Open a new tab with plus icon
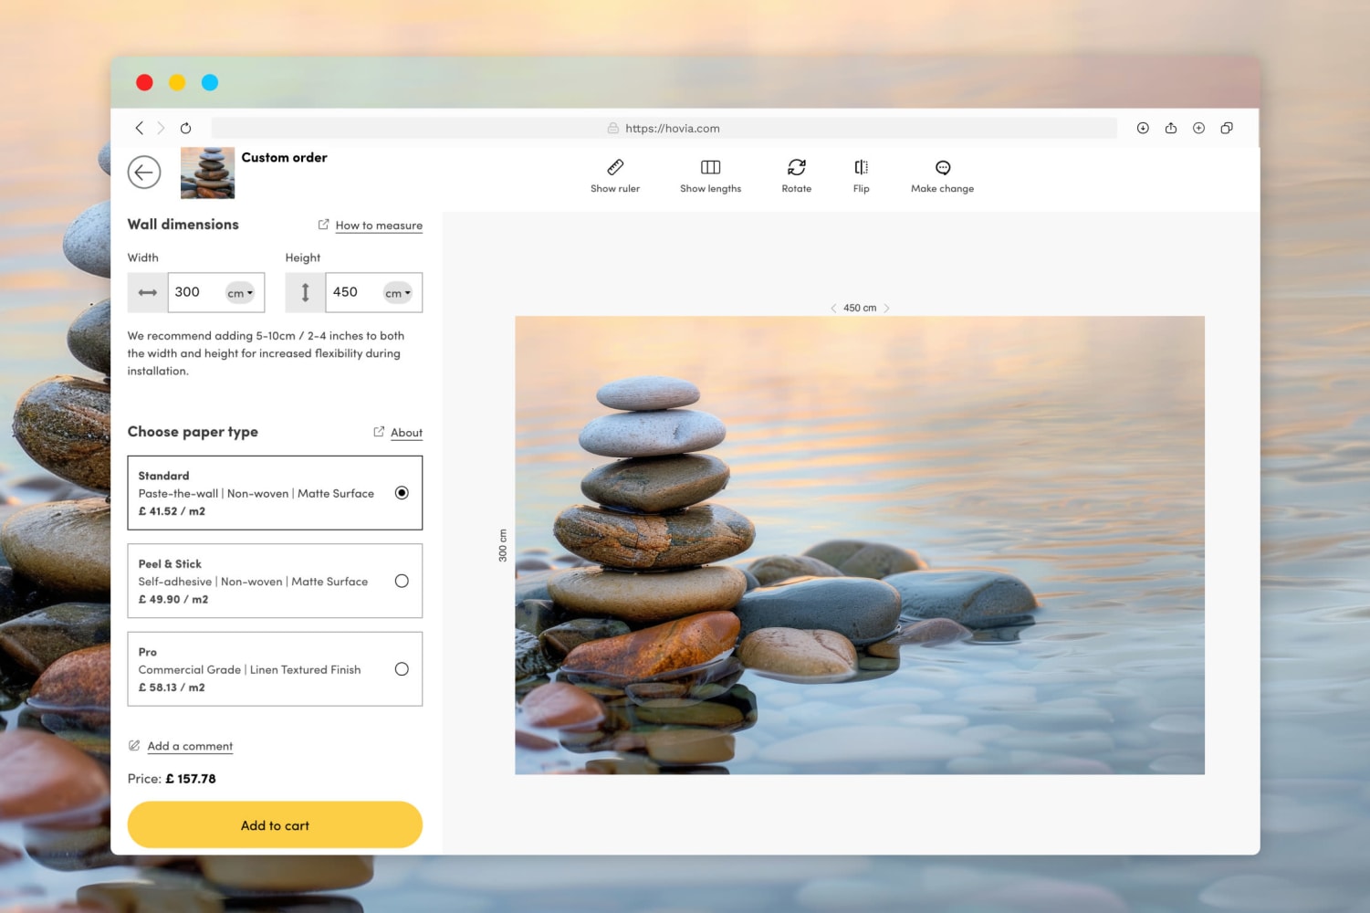 point(1199,128)
